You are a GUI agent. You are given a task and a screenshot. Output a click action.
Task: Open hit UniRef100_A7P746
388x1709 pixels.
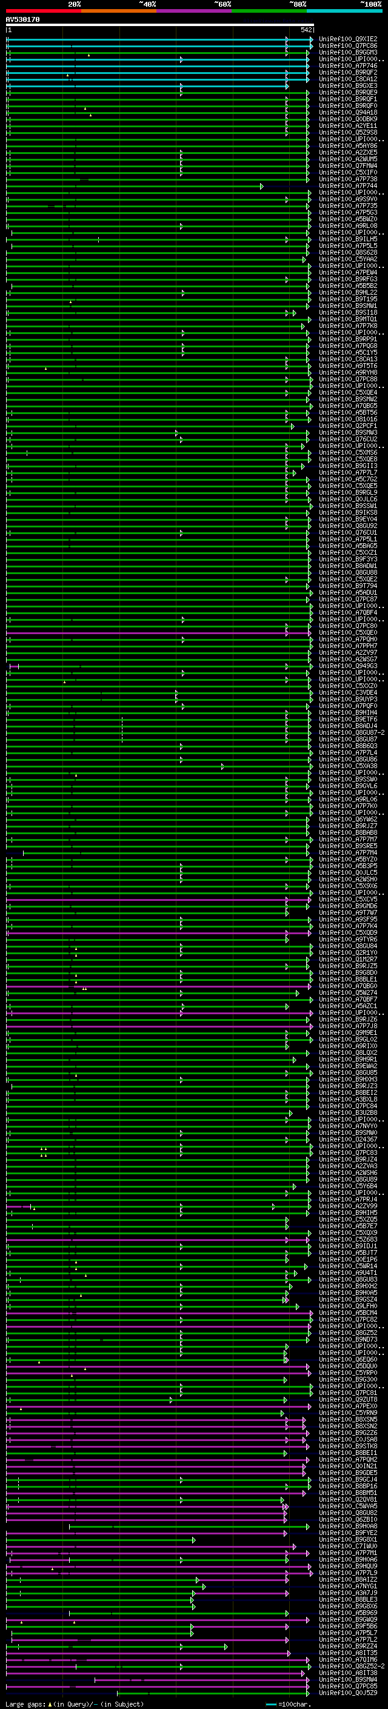[348, 65]
